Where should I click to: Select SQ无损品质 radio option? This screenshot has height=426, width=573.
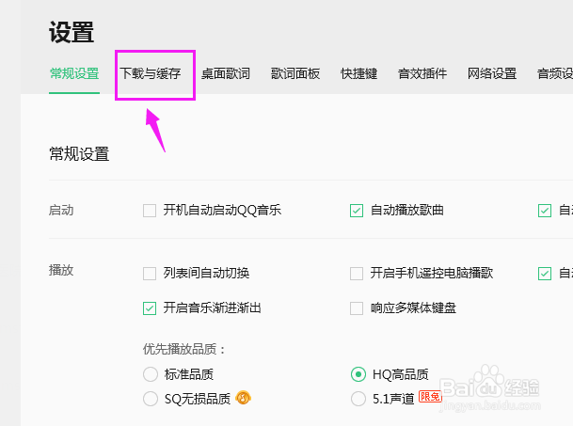click(151, 399)
